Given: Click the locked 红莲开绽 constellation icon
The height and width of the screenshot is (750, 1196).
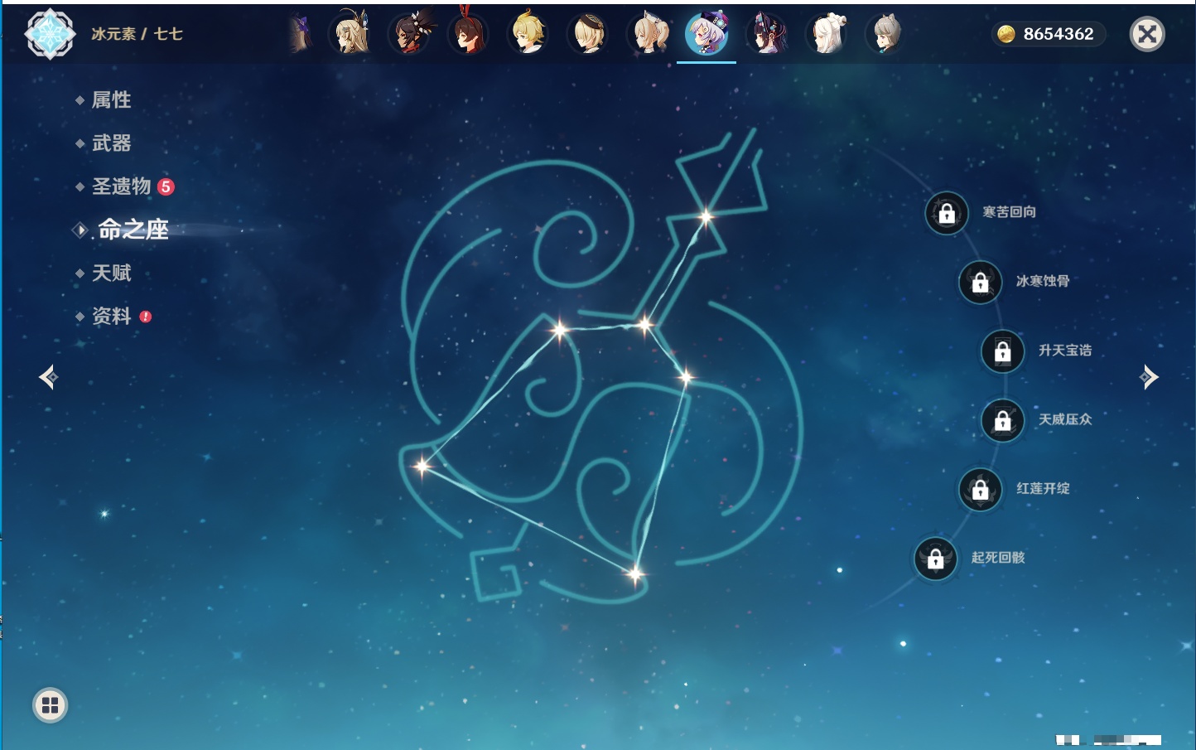Looking at the screenshot, I should 980,489.
